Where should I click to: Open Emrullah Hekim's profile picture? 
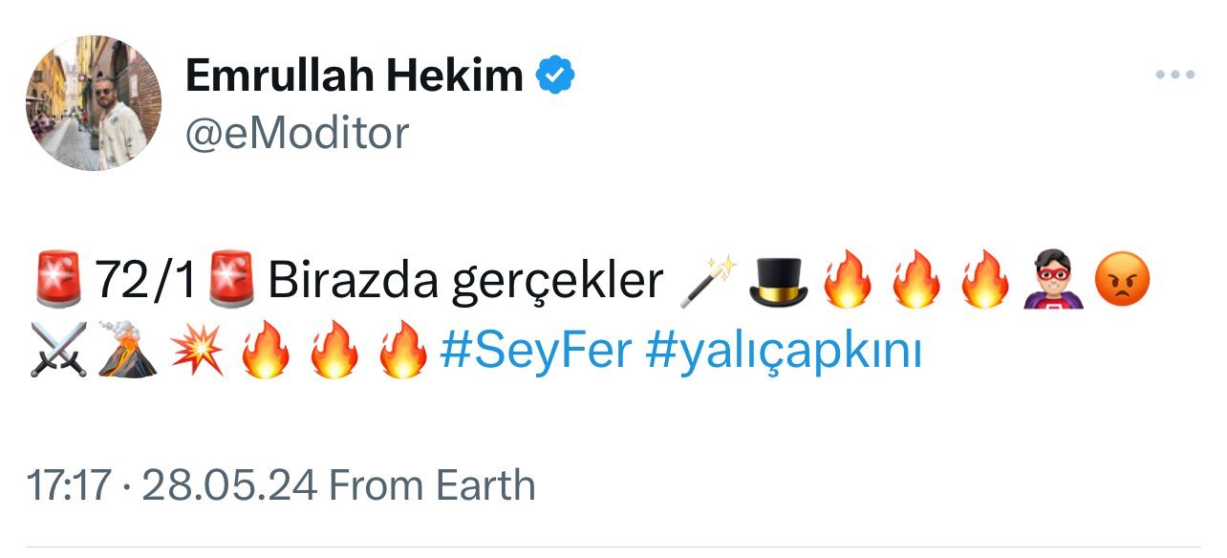93,103
